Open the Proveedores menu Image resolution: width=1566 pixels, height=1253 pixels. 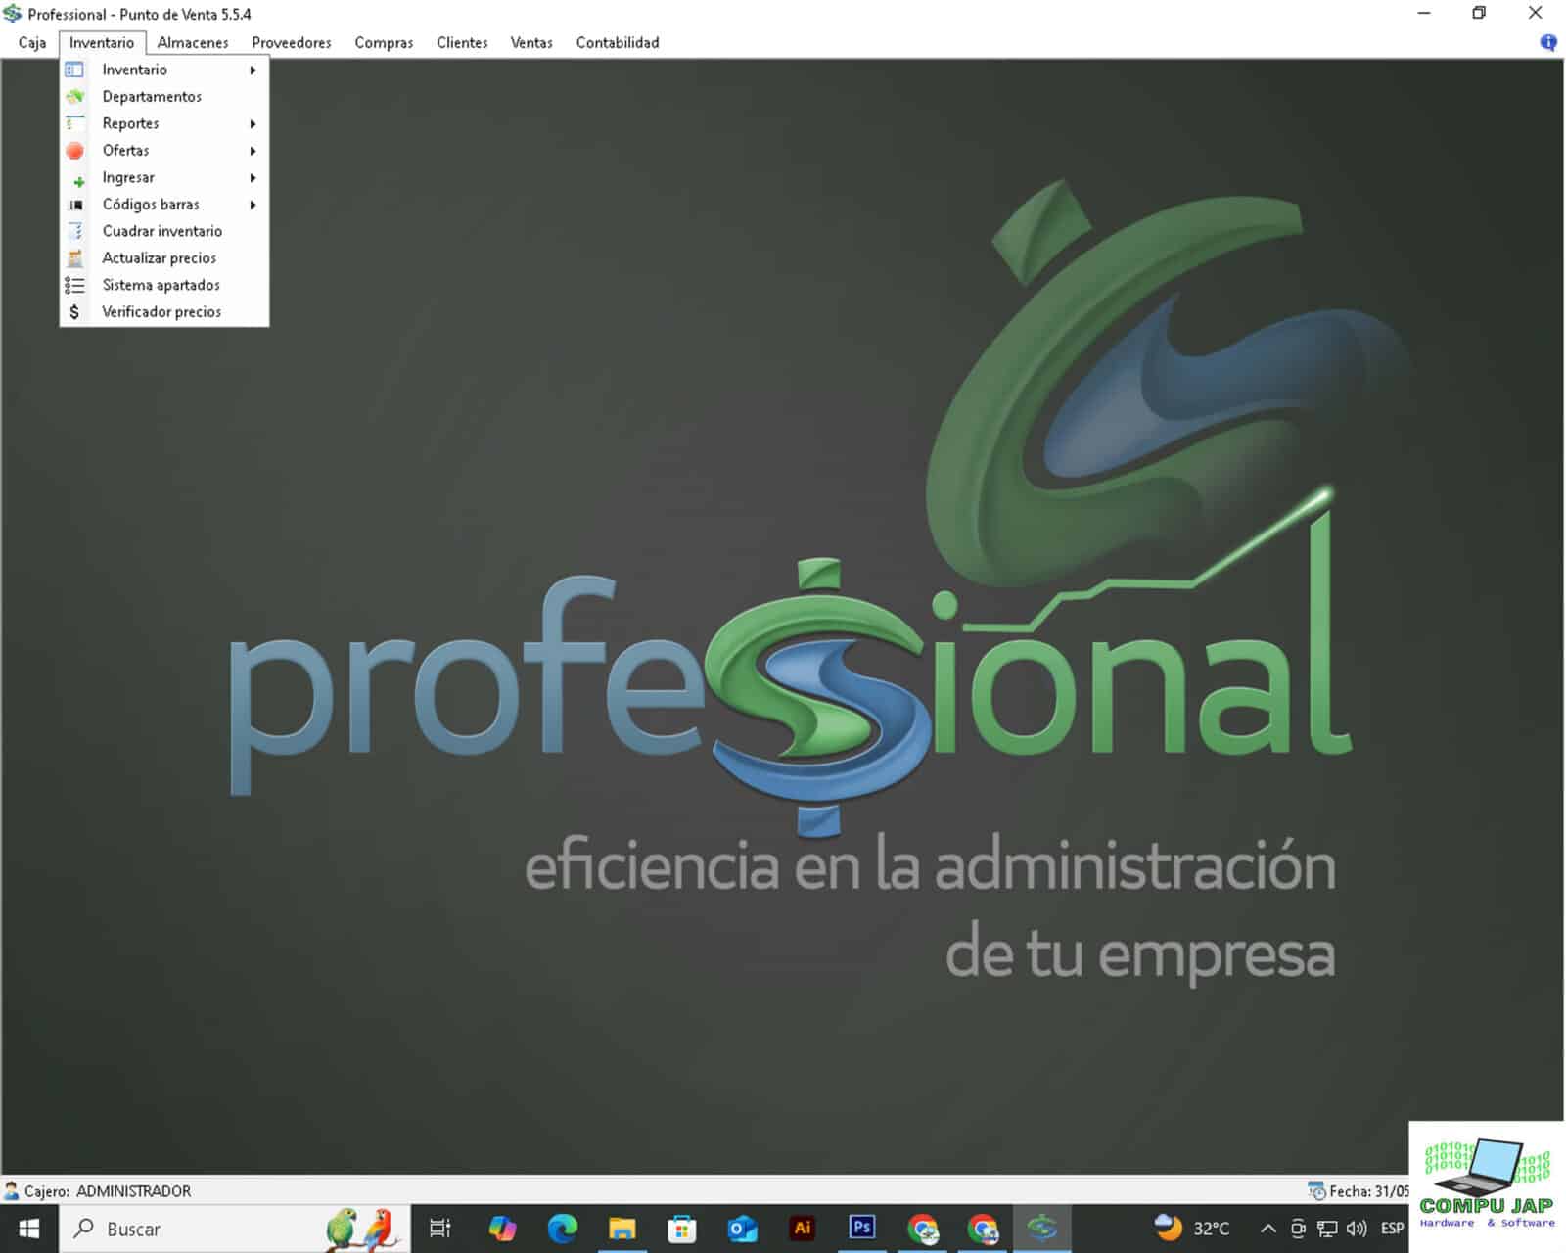[292, 42]
